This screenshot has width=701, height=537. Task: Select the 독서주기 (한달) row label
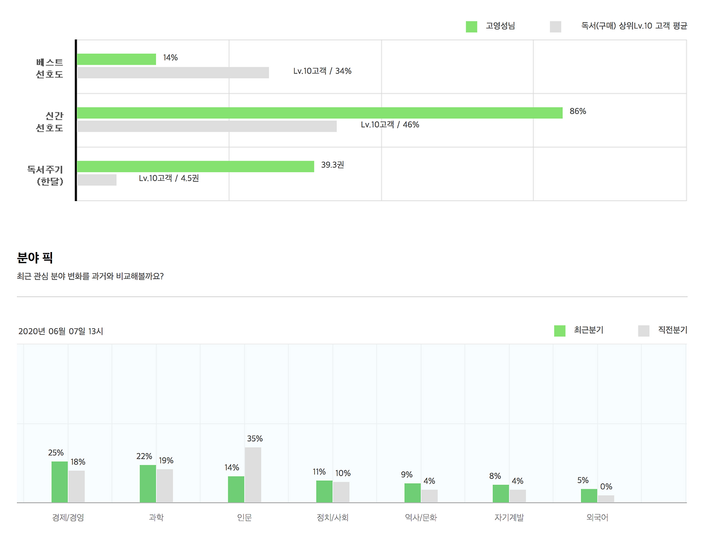pos(45,175)
